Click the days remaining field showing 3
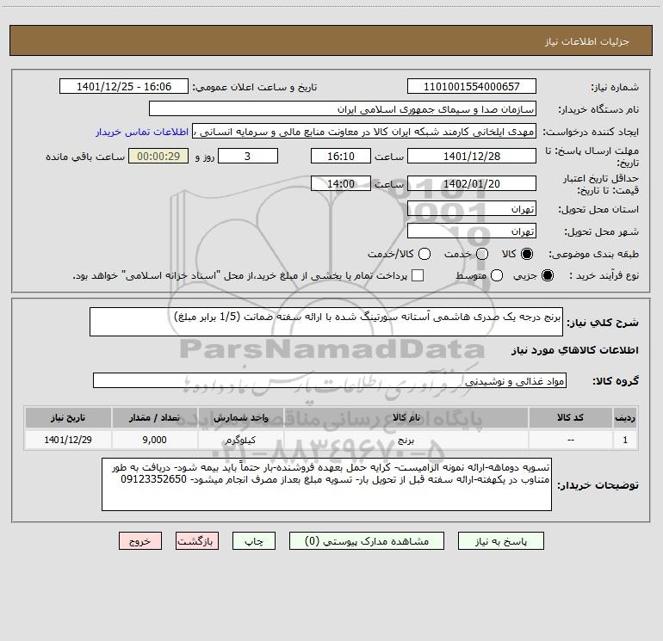The height and width of the screenshot is (641, 663). coord(248,156)
